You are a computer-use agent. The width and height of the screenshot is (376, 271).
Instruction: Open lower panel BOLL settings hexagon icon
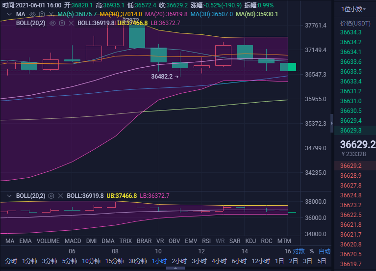[x=51, y=196]
